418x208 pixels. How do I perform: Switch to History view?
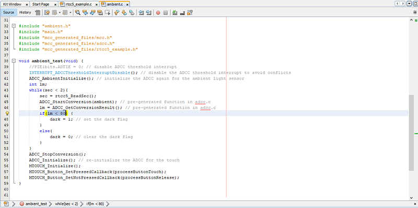tap(25, 13)
